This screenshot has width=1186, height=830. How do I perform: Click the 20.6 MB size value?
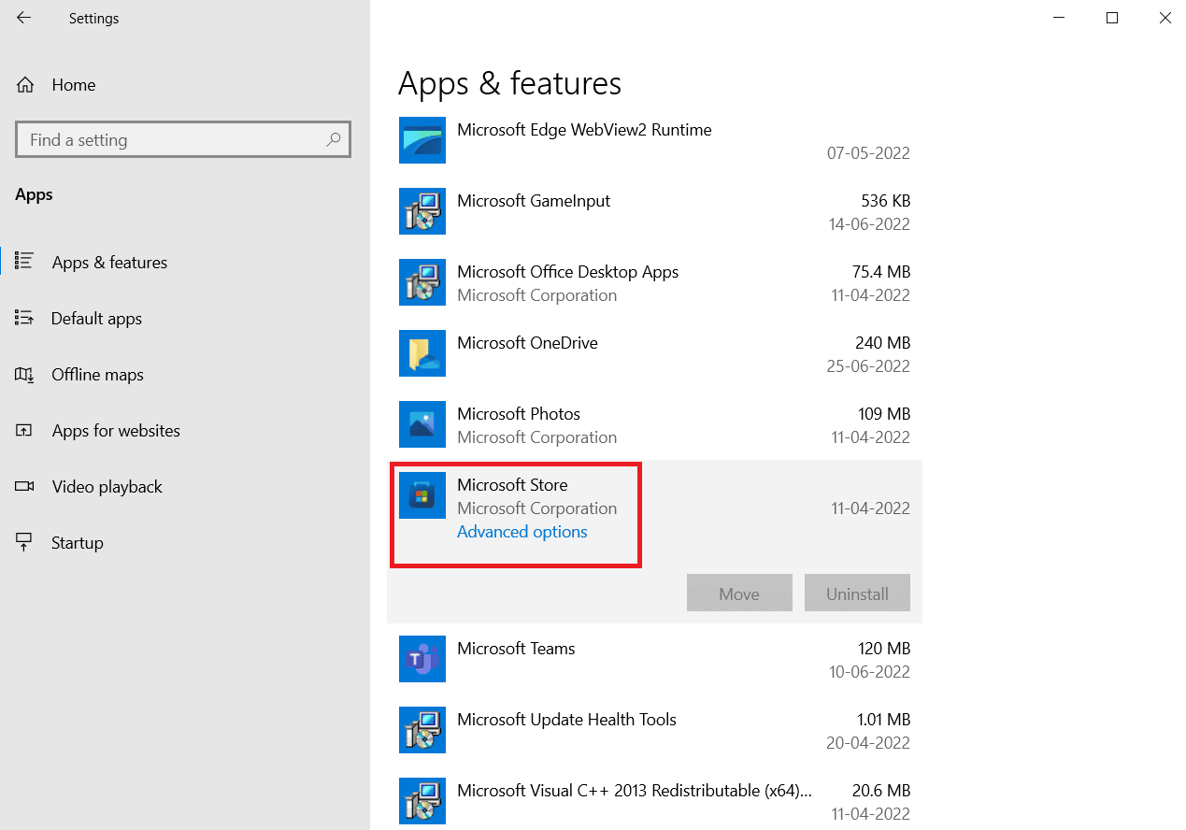[x=880, y=790]
